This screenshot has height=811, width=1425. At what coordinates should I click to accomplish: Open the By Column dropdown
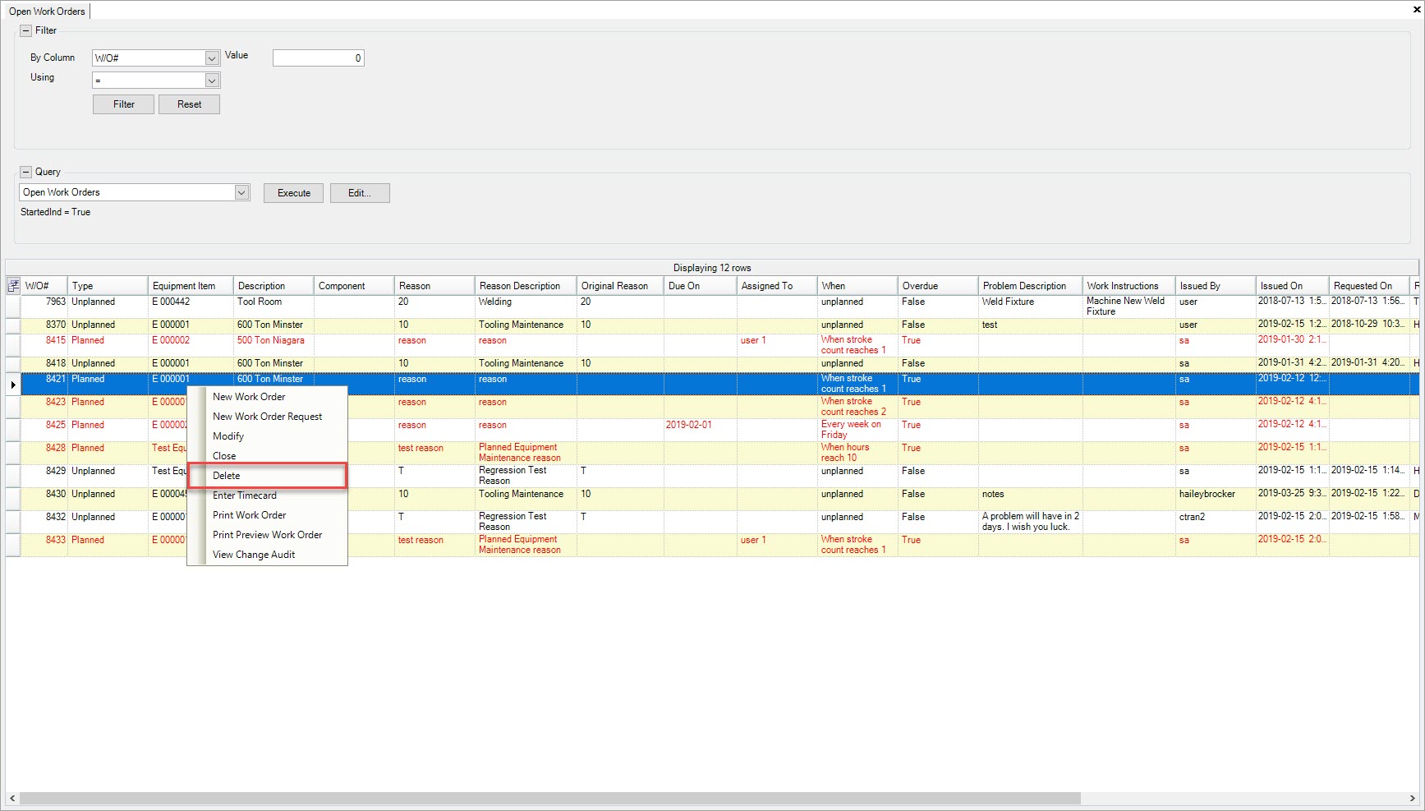[x=212, y=58]
